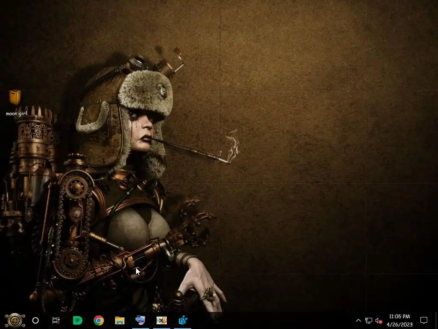The height and width of the screenshot is (329, 438).
Task: Switch to the HxD hex editor taskbar app
Action: coord(161,320)
